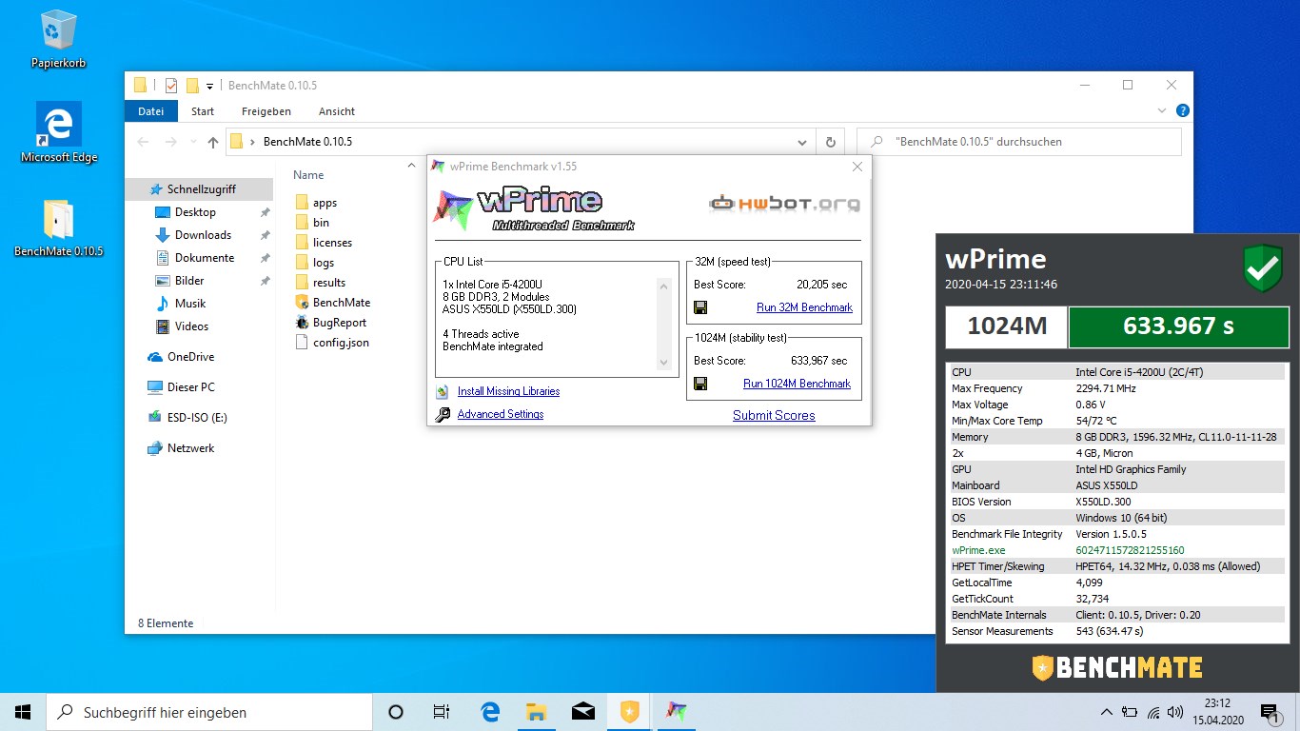This screenshot has width=1300, height=731.
Task: Select Schnellzugriff in the navigation pane
Action: [201, 189]
